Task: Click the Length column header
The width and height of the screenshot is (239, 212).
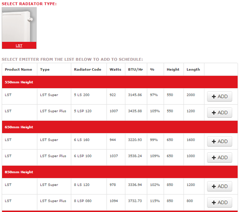Action: point(193,70)
